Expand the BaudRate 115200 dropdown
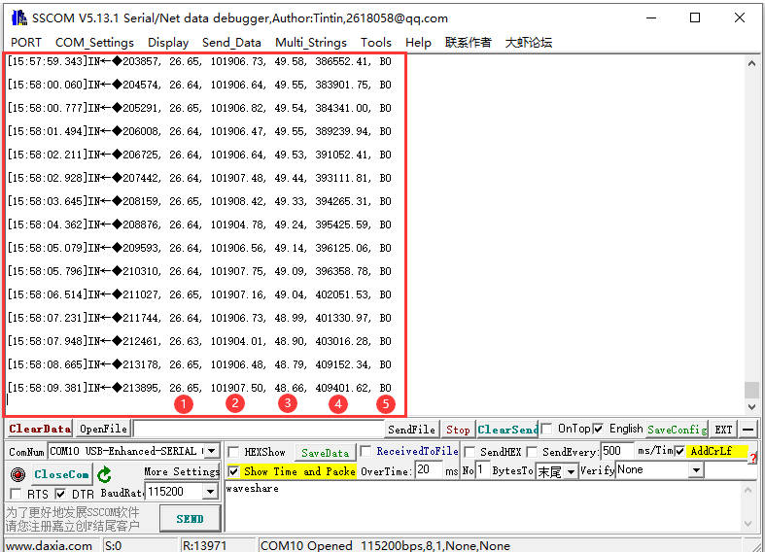The height and width of the screenshot is (552, 765). [x=210, y=492]
